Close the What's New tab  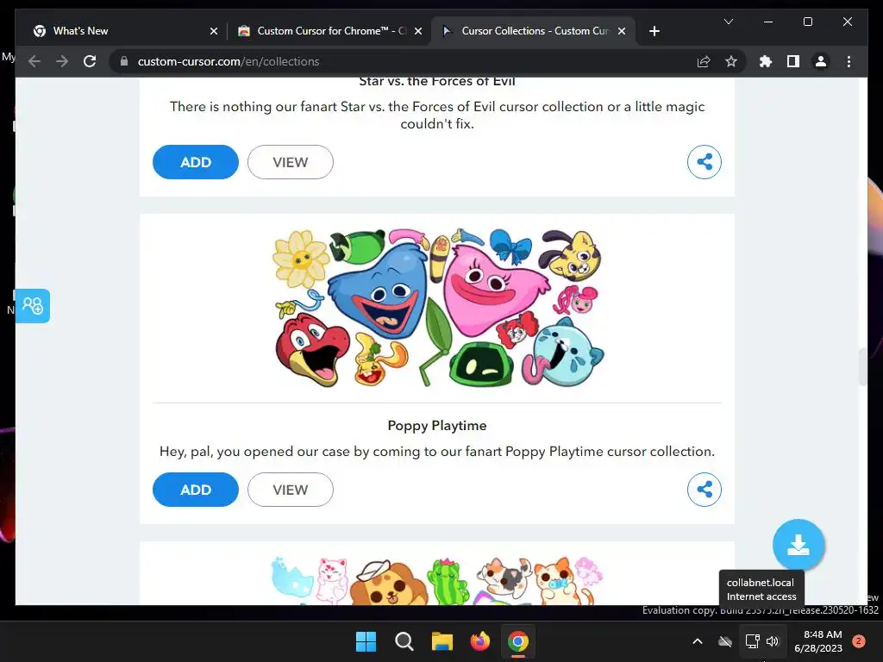(x=214, y=31)
